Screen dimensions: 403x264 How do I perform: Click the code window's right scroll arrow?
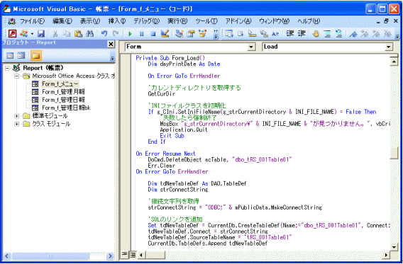pos(386,255)
